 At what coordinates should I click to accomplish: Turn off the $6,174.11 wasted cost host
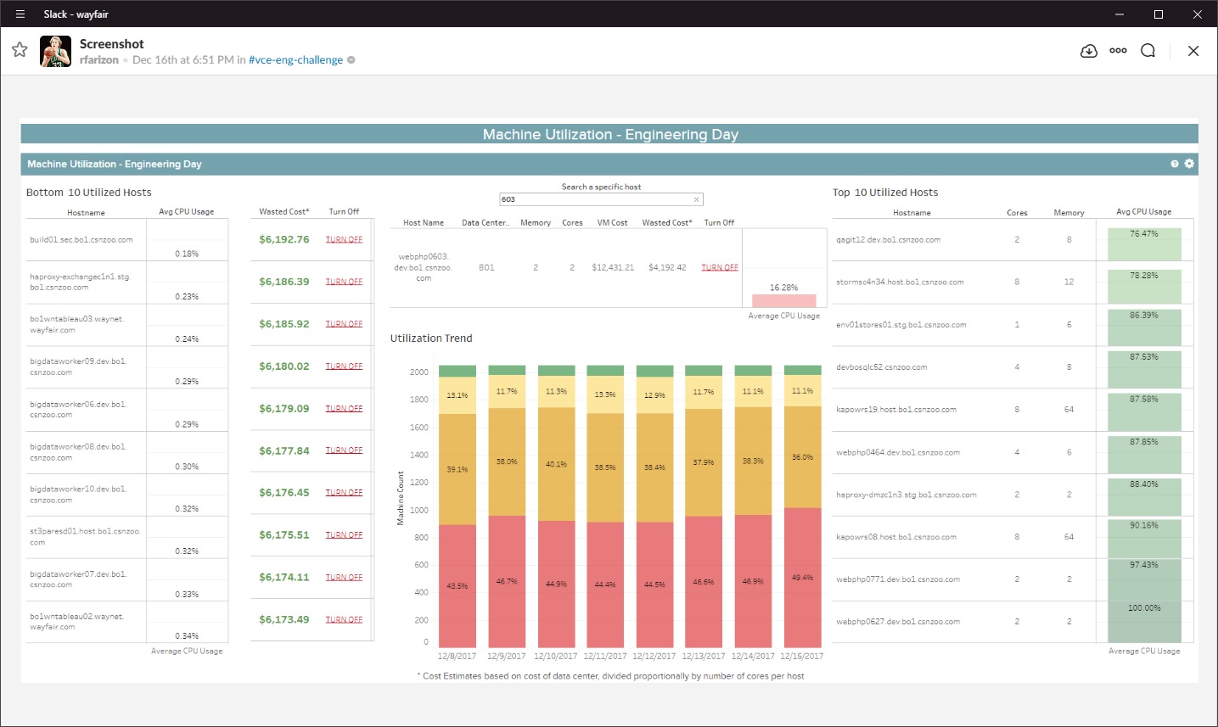point(344,578)
